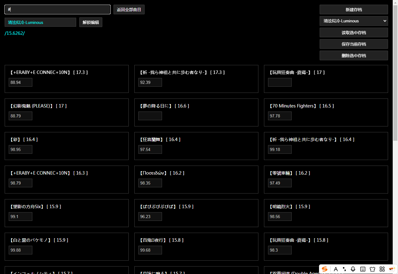Open the save profile dropdown 清泫似冷-Luminous
The height and width of the screenshot is (274, 398).
click(354, 21)
